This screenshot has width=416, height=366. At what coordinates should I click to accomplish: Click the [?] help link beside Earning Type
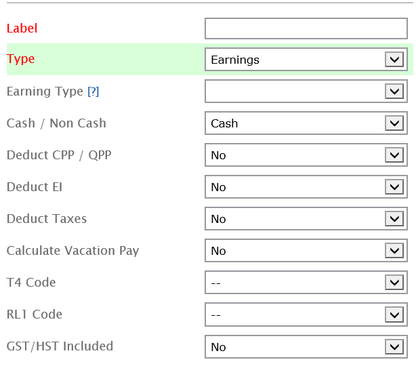[x=93, y=91]
